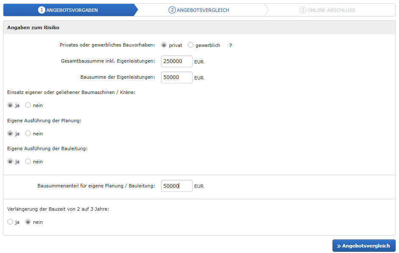The image size is (399, 253).
Task: Click 'Angaben zum Risiko' heading
Action: point(33,27)
